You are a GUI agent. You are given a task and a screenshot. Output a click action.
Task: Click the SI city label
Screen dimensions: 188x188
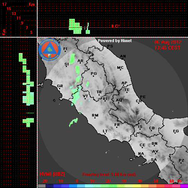[x=67, y=64]
